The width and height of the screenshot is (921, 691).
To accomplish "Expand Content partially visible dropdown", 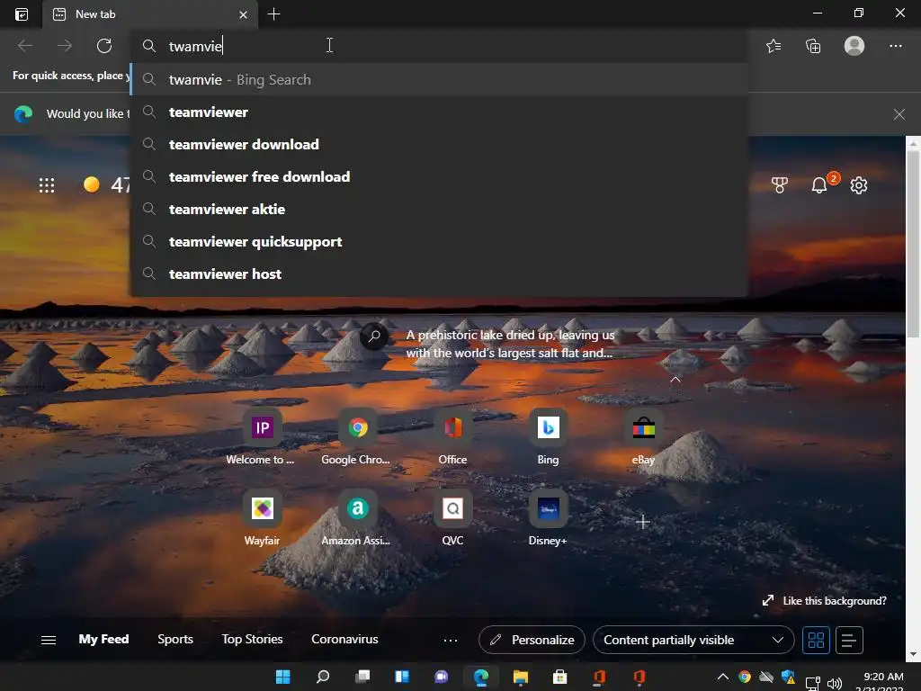I will pos(693,640).
